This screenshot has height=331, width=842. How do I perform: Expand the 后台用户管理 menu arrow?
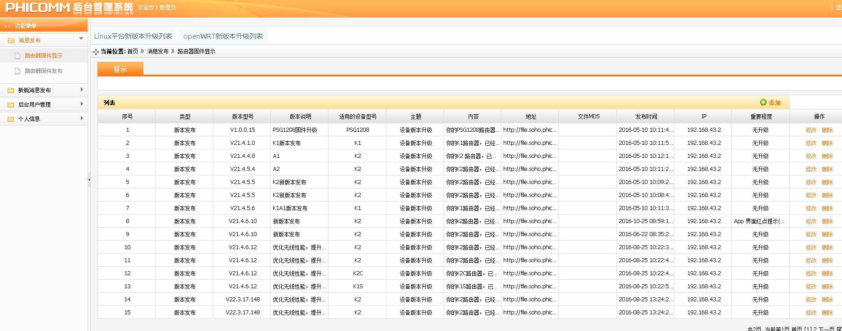pyautogui.click(x=81, y=104)
